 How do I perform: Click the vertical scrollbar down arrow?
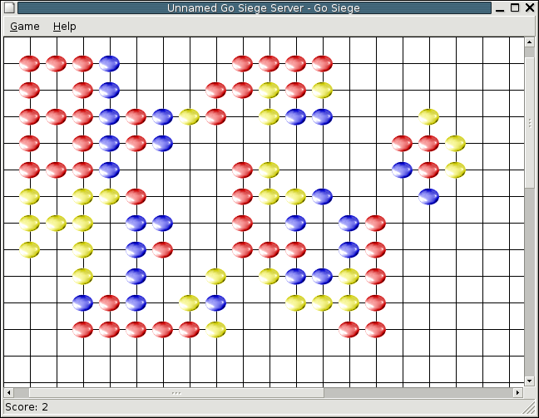(529, 381)
